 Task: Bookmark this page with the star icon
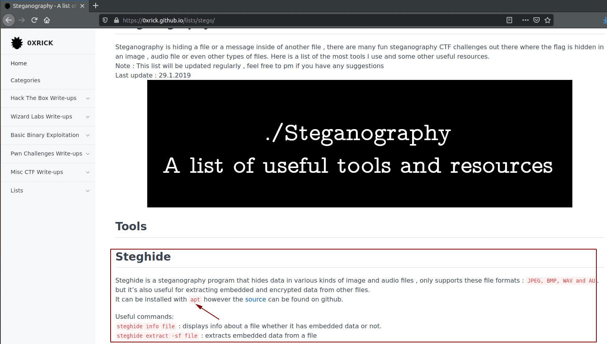tap(547, 20)
